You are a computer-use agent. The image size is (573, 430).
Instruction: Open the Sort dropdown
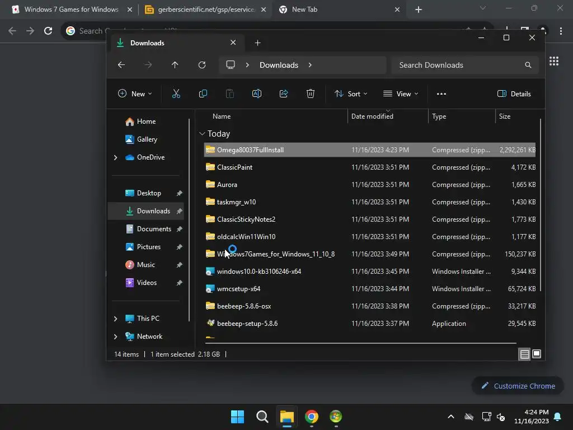[351, 94]
